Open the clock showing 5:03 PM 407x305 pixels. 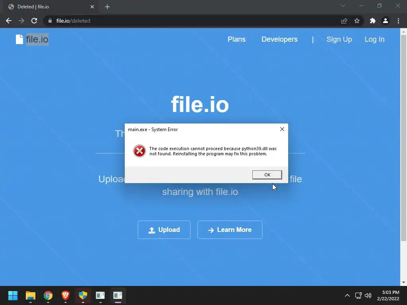click(388, 295)
